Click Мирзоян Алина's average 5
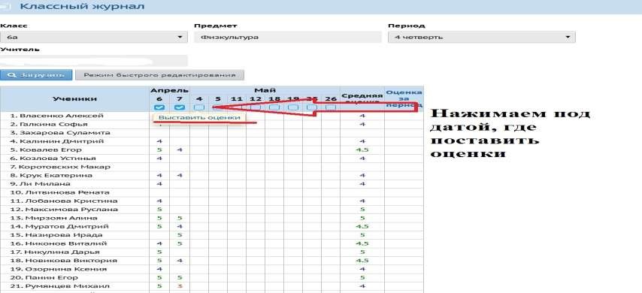Screen dimensions: 642x293 (x=362, y=218)
